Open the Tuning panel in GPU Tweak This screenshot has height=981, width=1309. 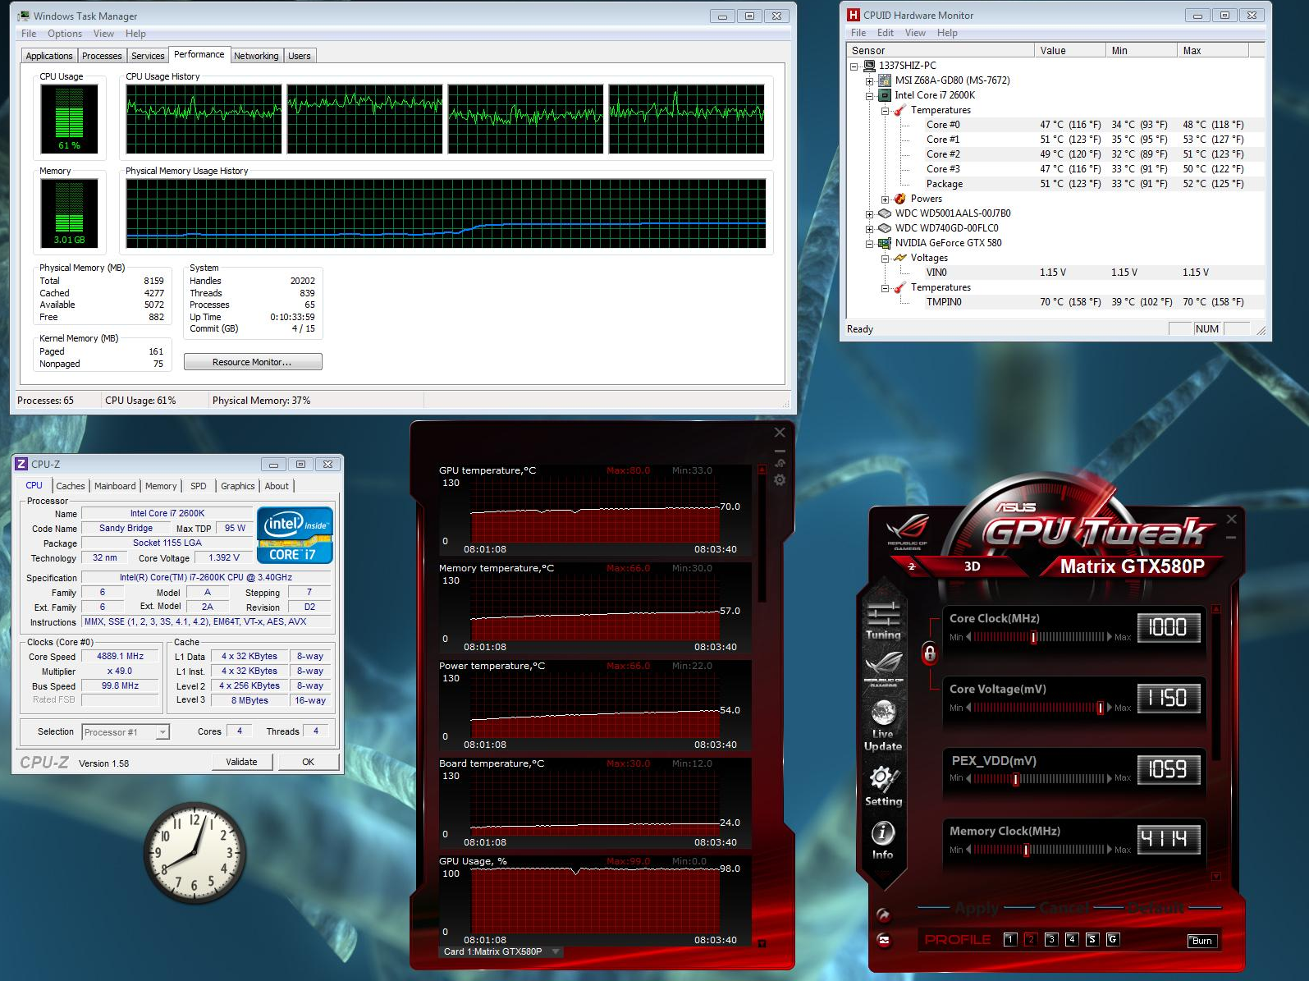pos(883,621)
